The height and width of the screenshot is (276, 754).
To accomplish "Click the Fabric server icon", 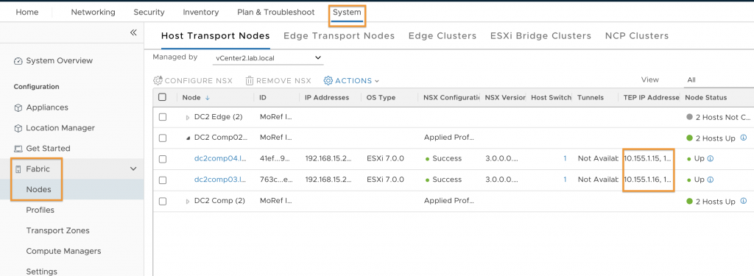I will point(18,169).
